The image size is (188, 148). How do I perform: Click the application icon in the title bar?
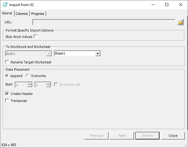click(5, 5)
